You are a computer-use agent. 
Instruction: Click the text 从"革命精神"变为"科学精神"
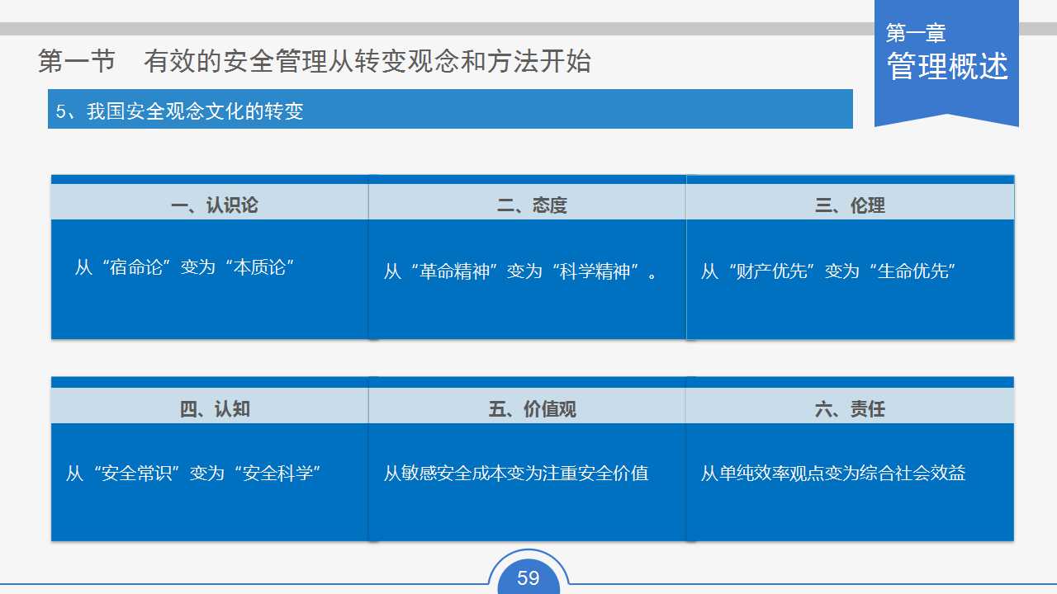tap(521, 271)
